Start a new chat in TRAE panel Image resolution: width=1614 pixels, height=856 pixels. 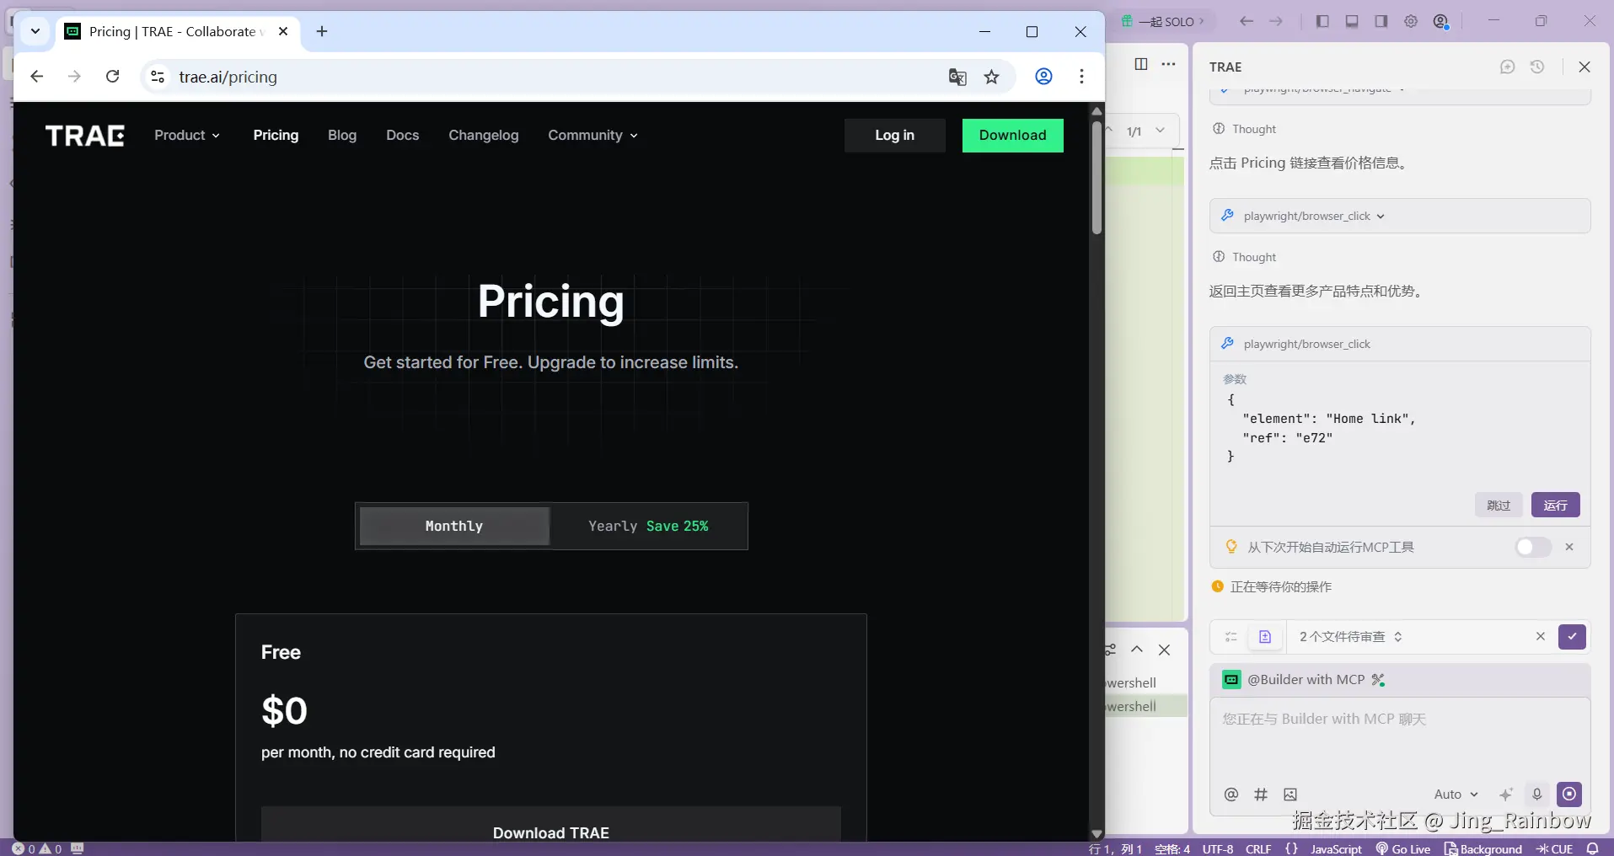click(1508, 67)
